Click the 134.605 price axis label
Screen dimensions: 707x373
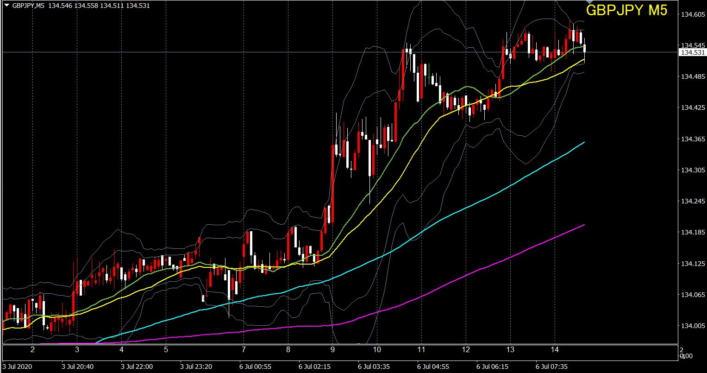(x=692, y=15)
